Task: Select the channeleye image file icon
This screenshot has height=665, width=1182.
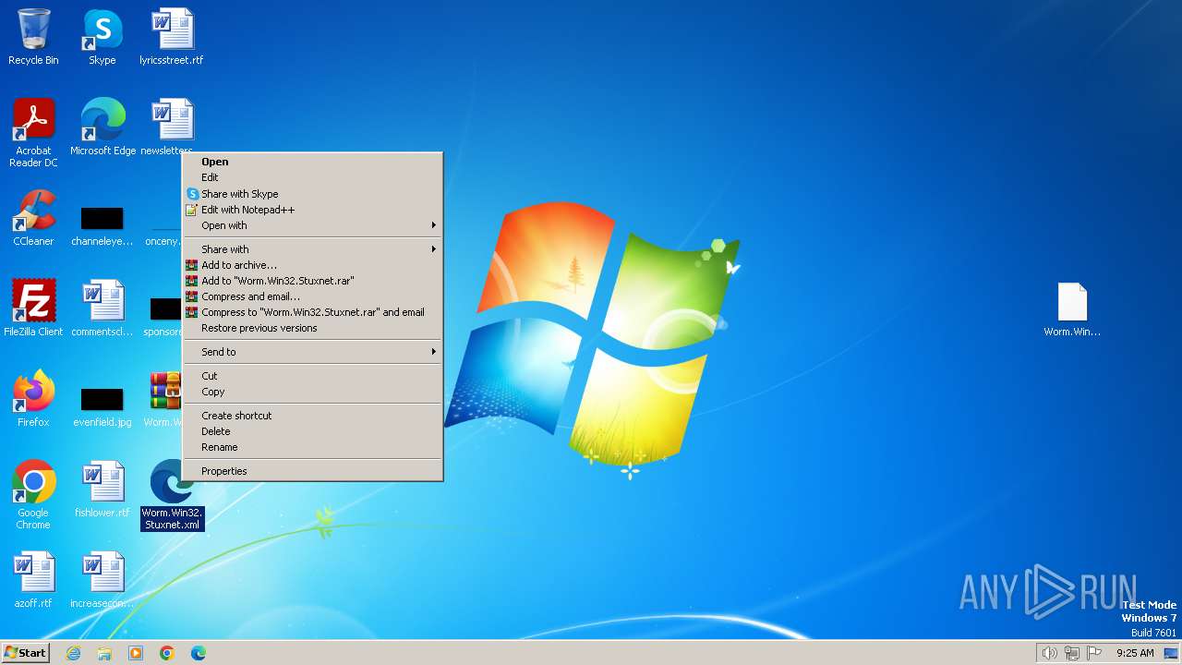Action: pyautogui.click(x=103, y=225)
